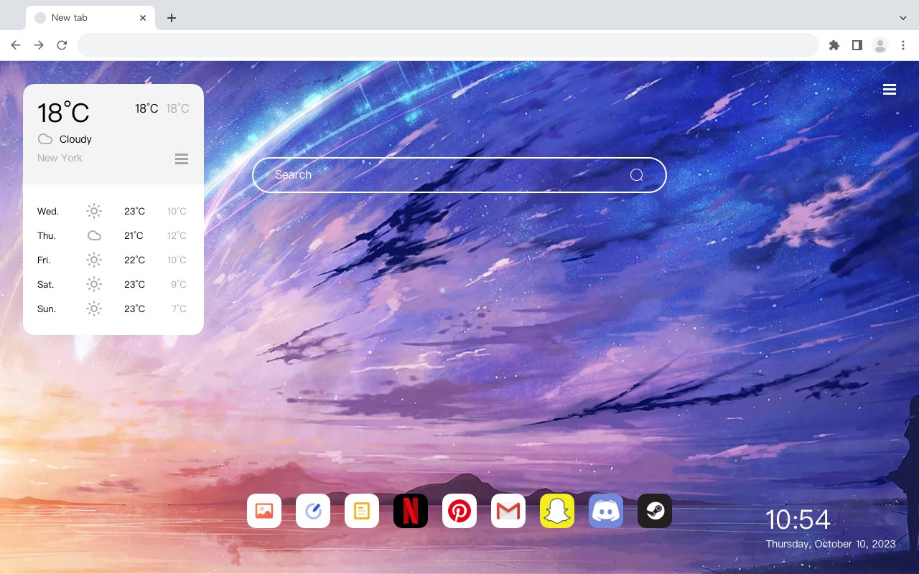Click the Sun. forecast day label
The image size is (919, 574).
[x=47, y=309]
